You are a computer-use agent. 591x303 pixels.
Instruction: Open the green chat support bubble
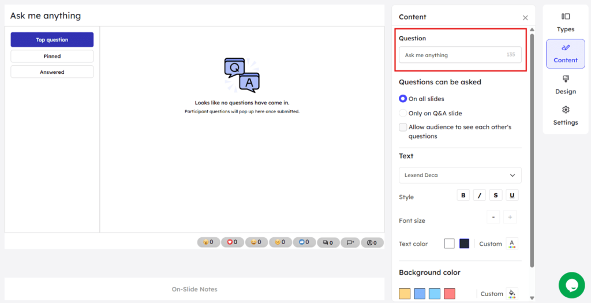pos(571,285)
